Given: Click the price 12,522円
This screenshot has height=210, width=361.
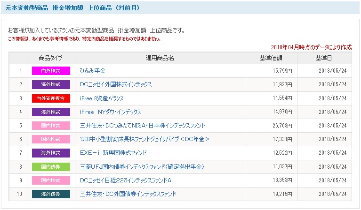Looking at the screenshot, I should coord(282,153).
